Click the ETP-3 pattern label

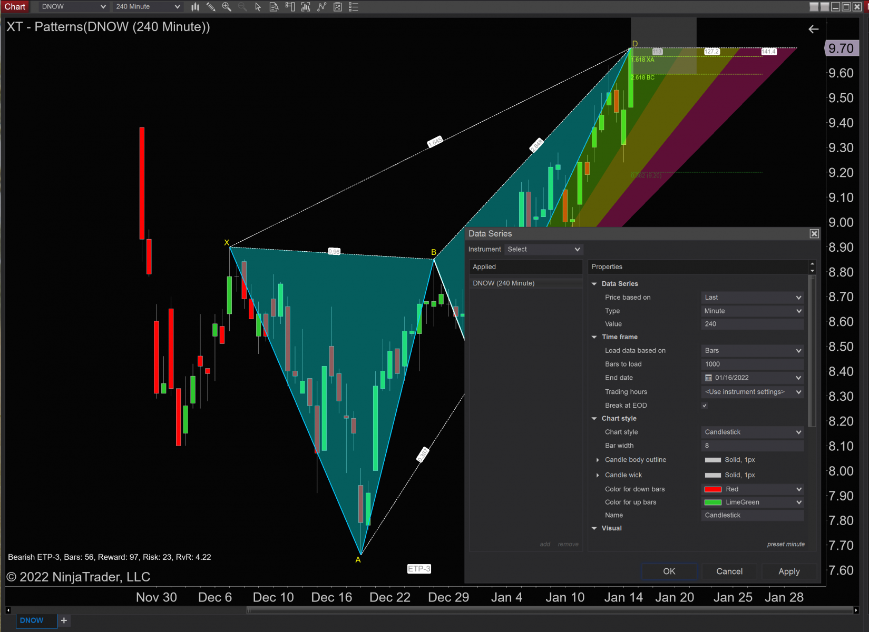coord(419,569)
